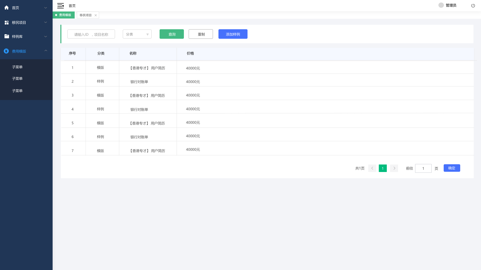Click the power logout icon
Screen dimensions: 481x270
(x=473, y=5)
